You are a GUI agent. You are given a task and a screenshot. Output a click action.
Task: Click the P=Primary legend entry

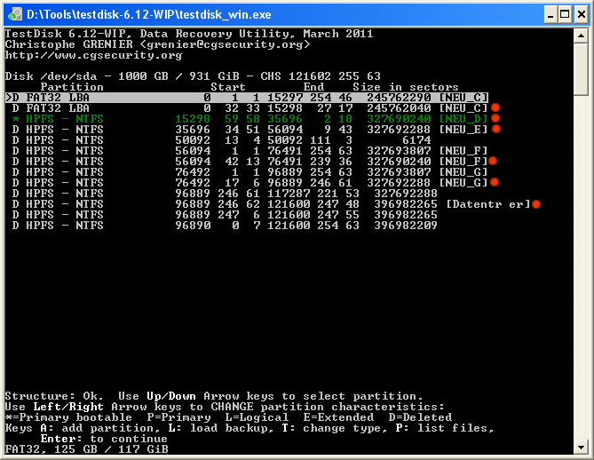(178, 417)
